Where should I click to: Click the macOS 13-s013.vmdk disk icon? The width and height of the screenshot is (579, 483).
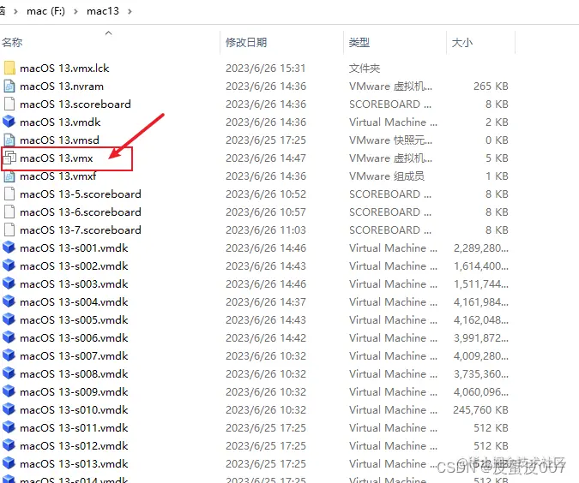click(x=9, y=463)
